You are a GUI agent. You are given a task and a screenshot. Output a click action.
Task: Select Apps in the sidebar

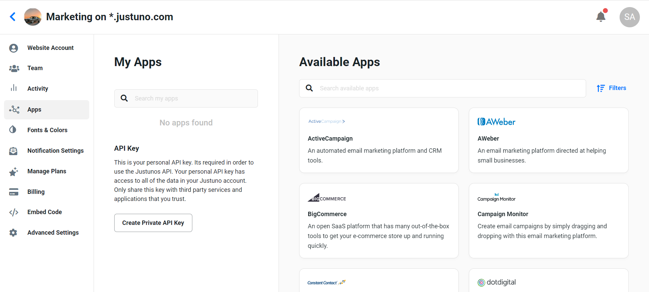(x=47, y=110)
